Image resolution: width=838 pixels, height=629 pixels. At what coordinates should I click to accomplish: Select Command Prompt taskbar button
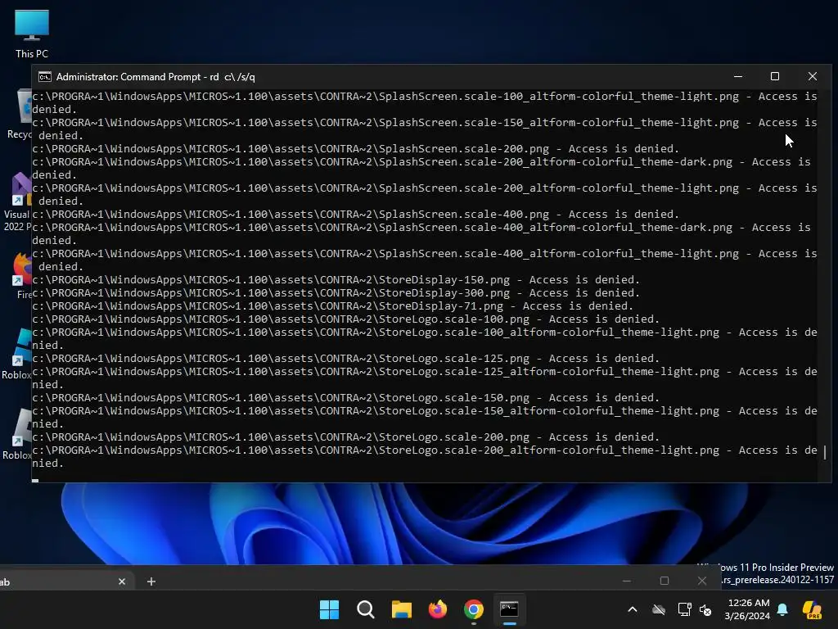pyautogui.click(x=509, y=609)
